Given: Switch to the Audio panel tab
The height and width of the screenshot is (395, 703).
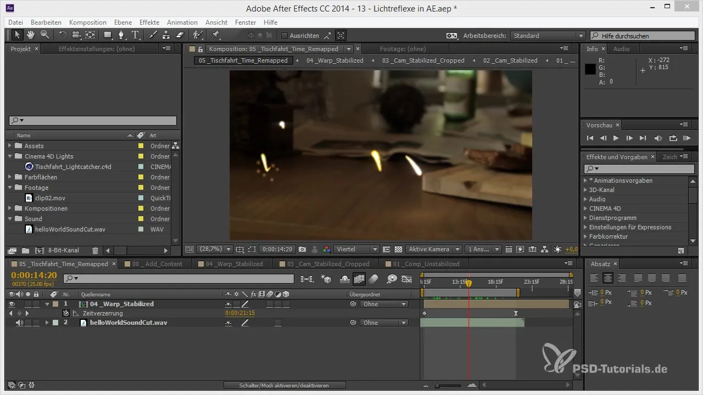Looking at the screenshot, I should 622,49.
